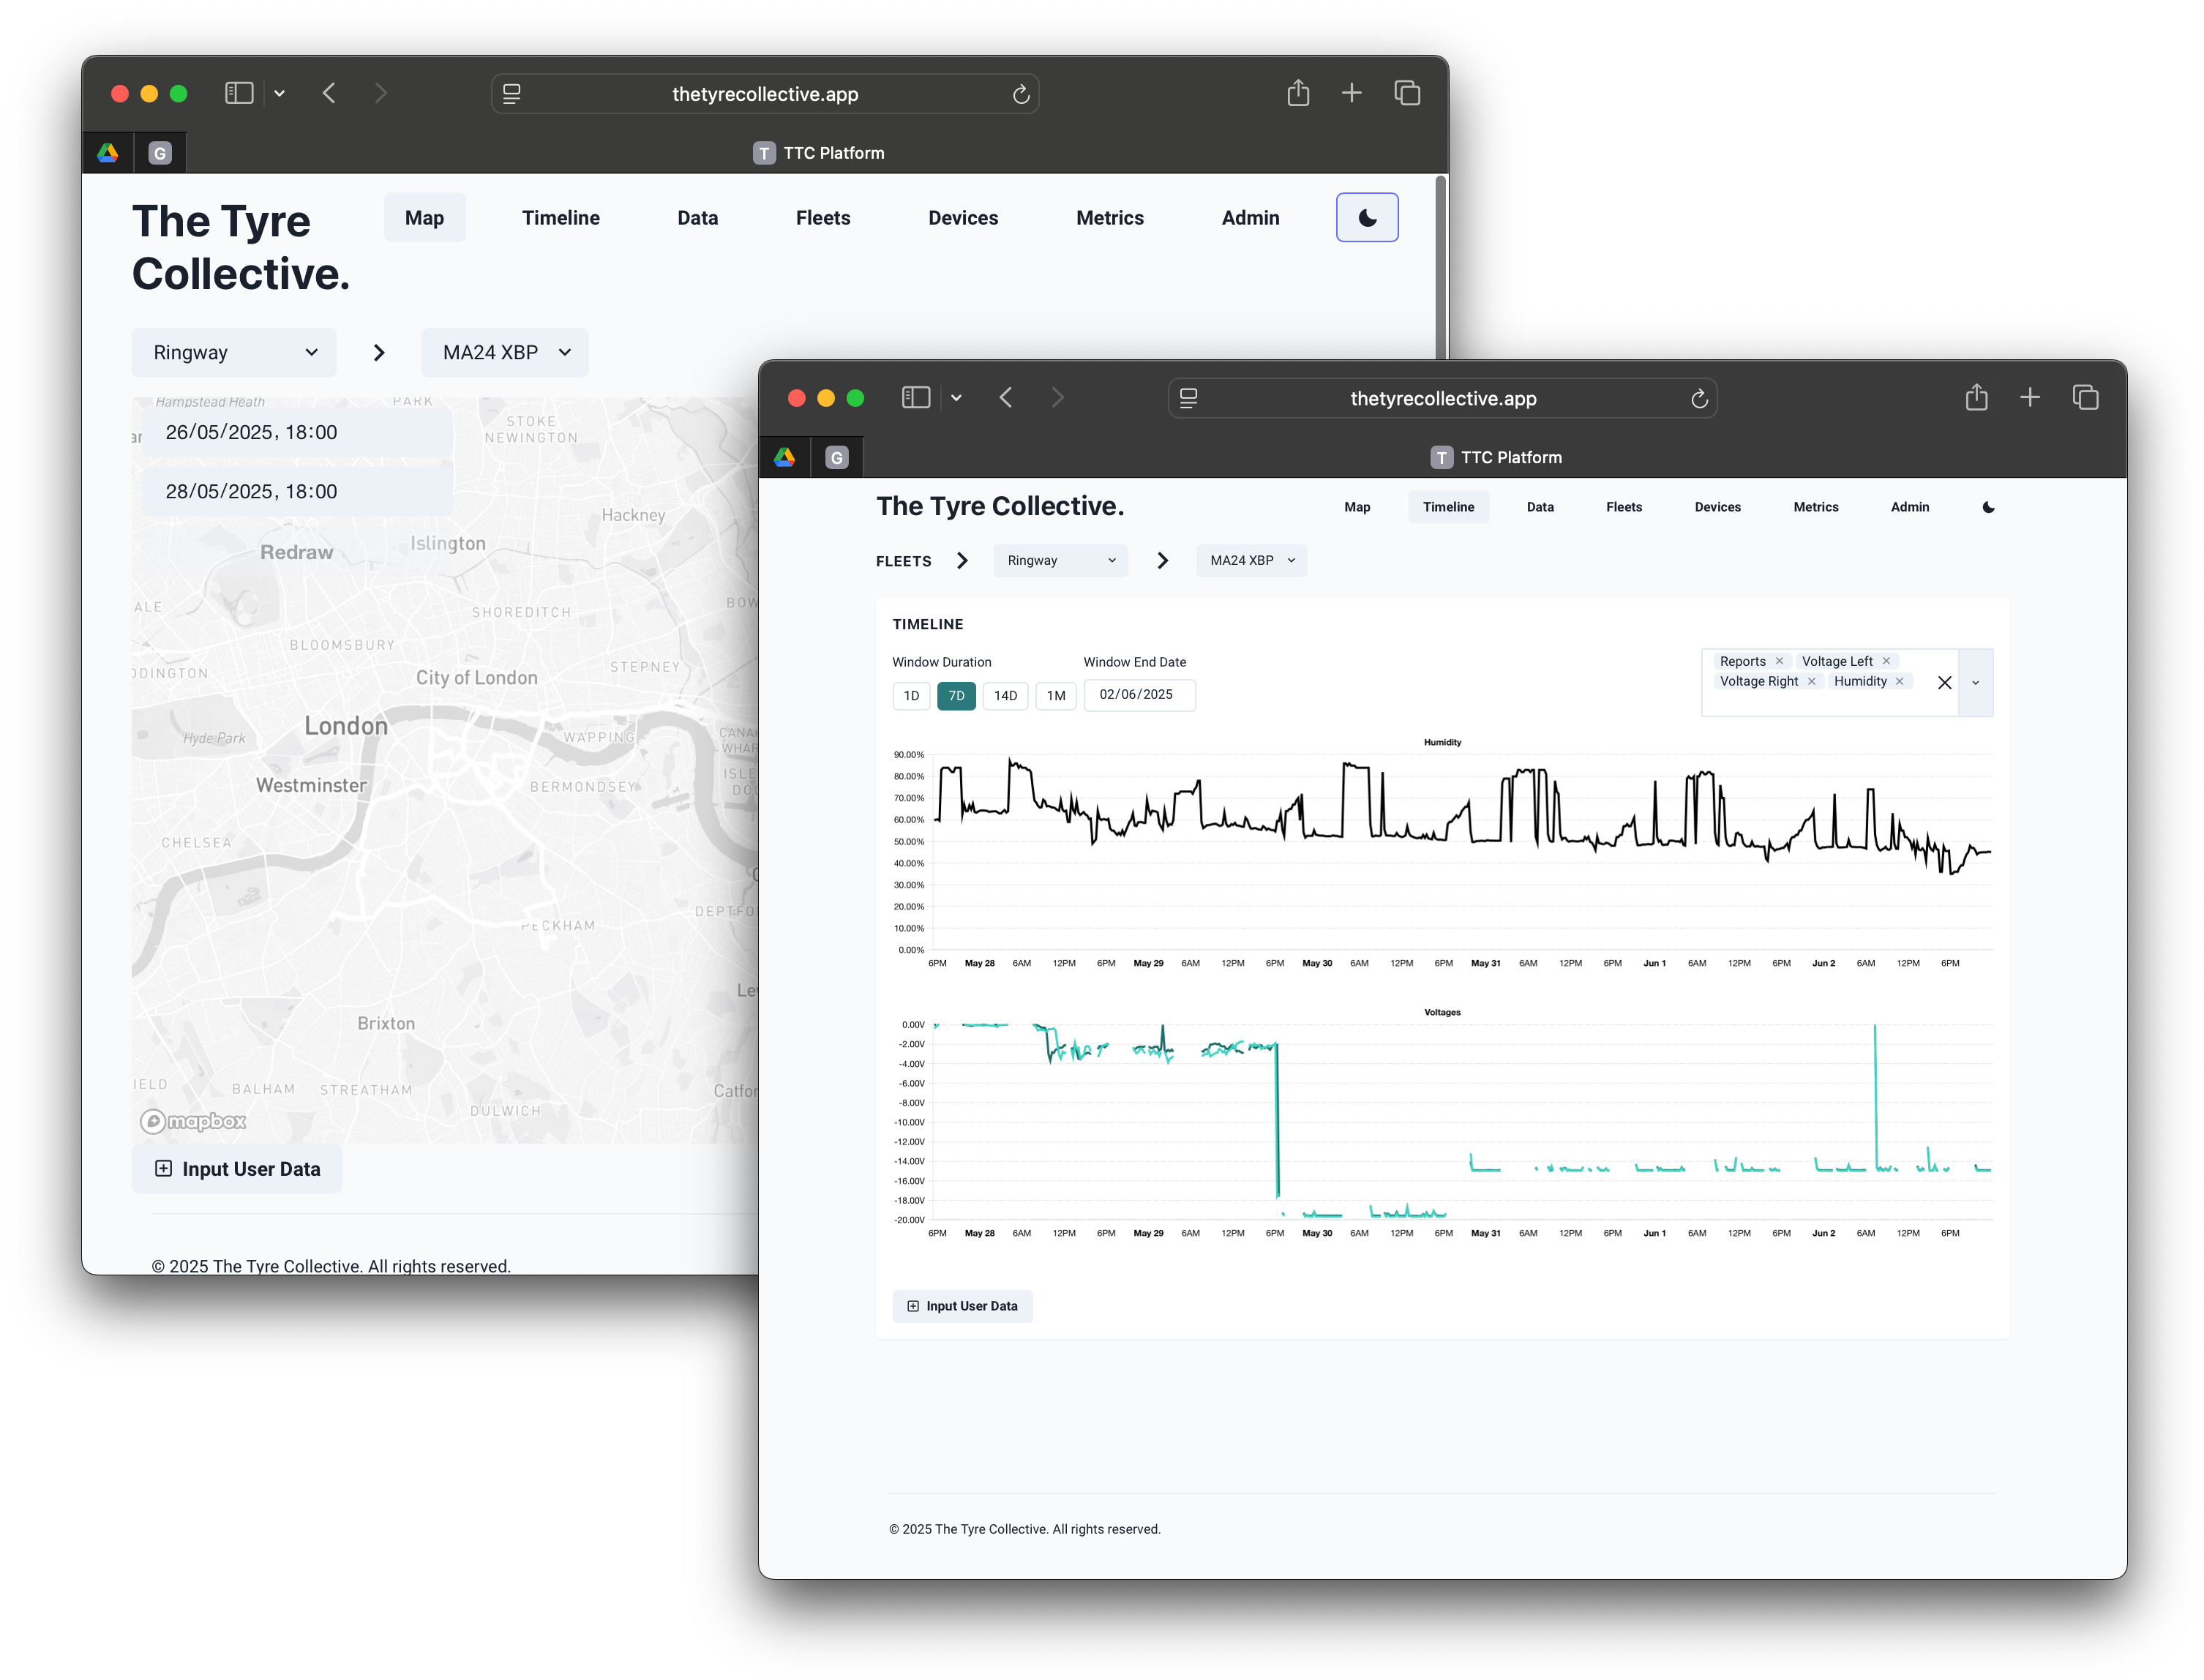The height and width of the screenshot is (1680, 2204).
Task: Open Google Drive pinned tab in front window
Action: coord(785,457)
